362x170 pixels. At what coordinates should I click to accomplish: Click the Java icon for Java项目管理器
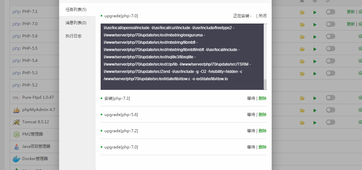point(17,146)
